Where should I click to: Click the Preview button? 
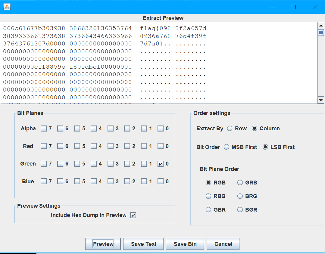tap(103, 244)
